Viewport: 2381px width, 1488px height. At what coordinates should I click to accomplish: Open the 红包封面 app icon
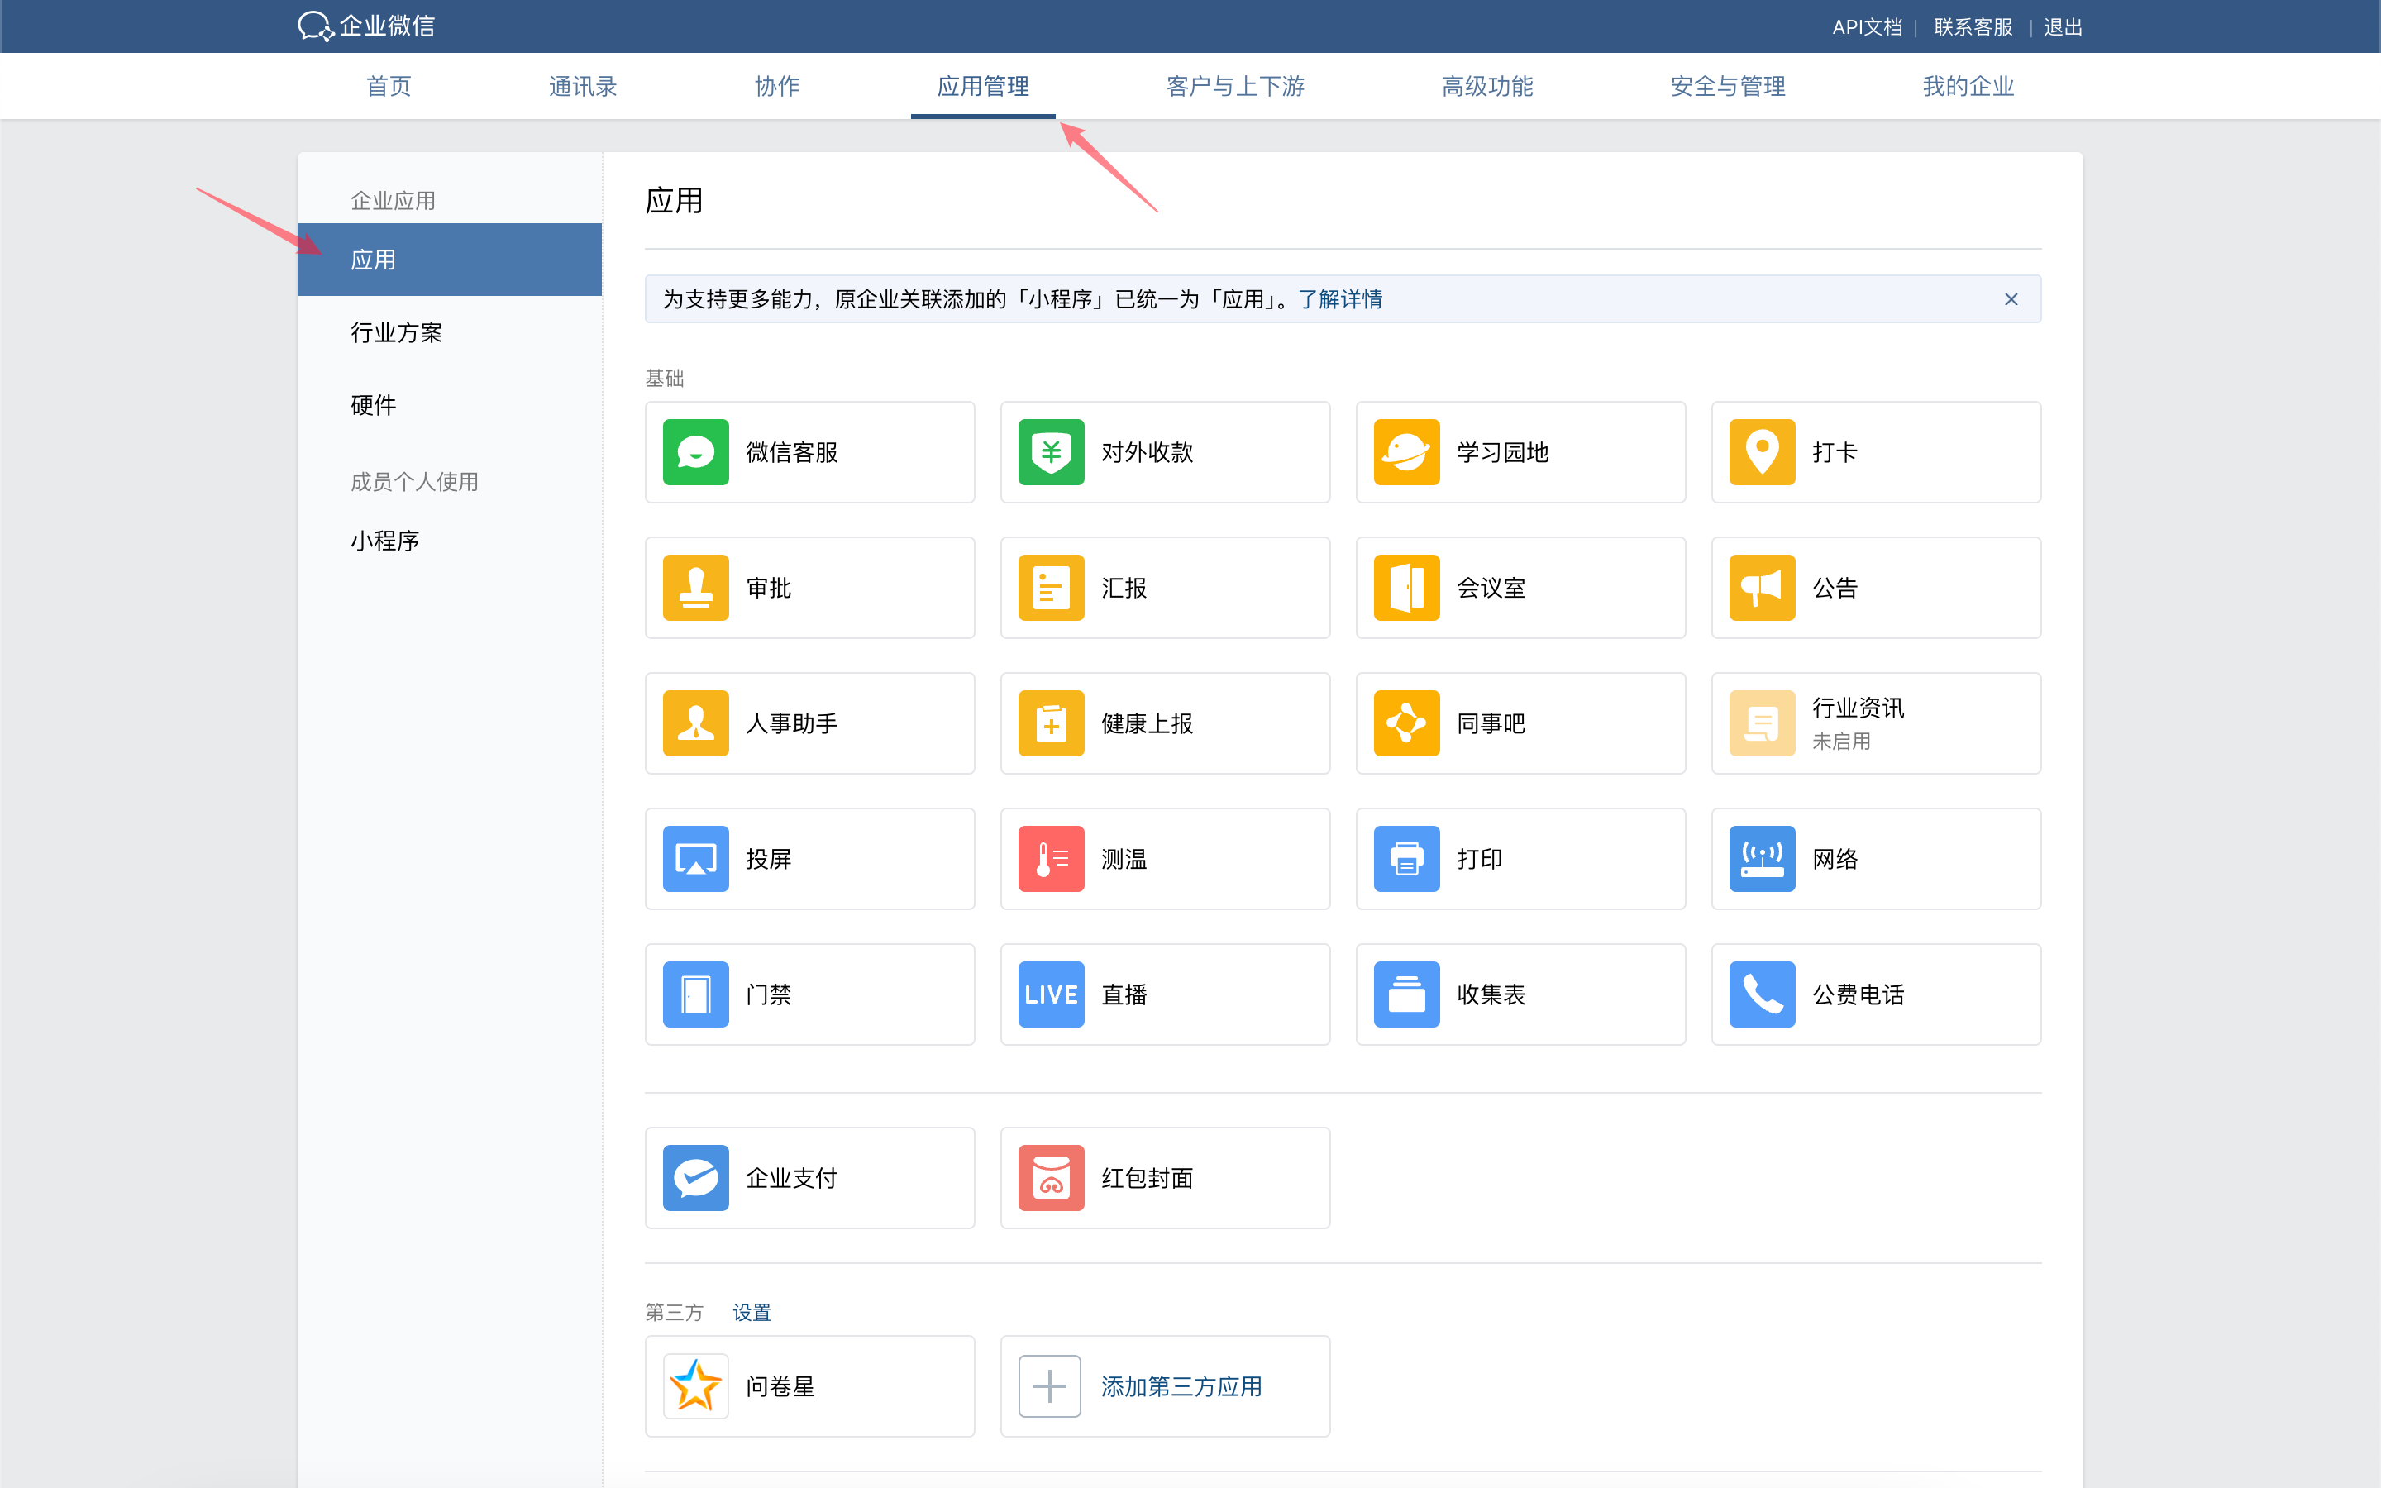[x=1051, y=1178]
